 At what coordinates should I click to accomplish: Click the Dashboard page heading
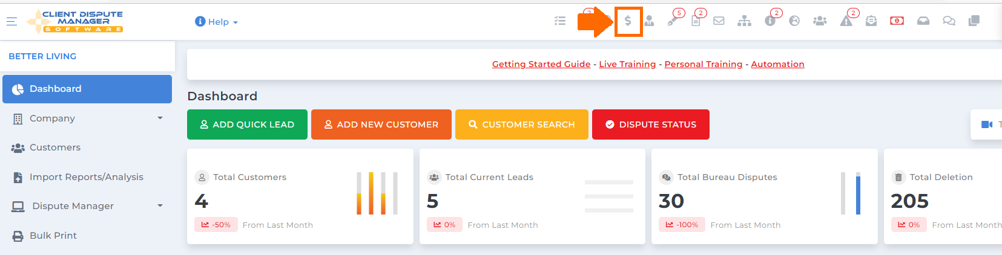(x=222, y=96)
